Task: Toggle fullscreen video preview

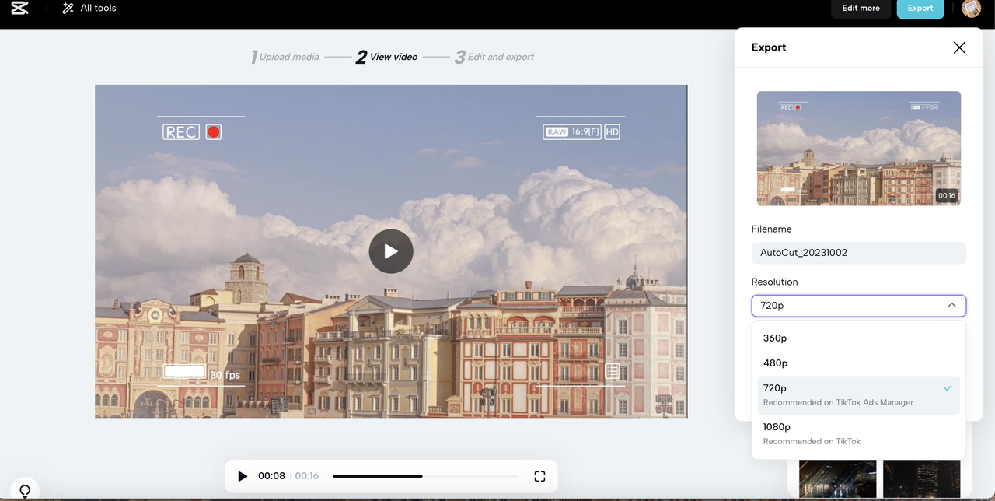Action: [539, 476]
